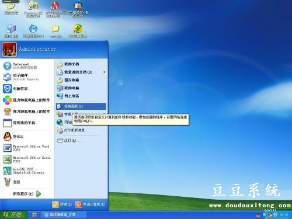Click QQ penguin icon in system tray
Screen dimensions: 292x219
pos(270,215)
